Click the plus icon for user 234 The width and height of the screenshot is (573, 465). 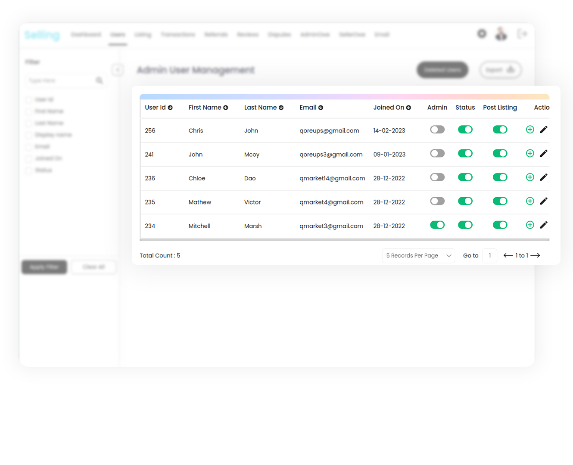[x=530, y=224]
